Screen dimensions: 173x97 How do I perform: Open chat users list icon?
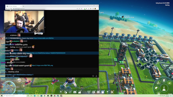[96, 76]
